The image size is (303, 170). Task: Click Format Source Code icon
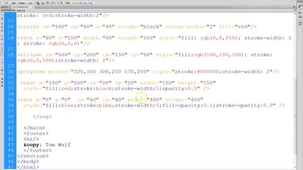[x=2, y=86]
